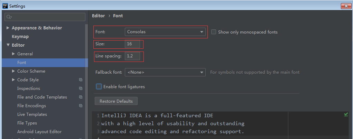Collapse the Editor tree section
This screenshot has width=353, height=139.
8,45
